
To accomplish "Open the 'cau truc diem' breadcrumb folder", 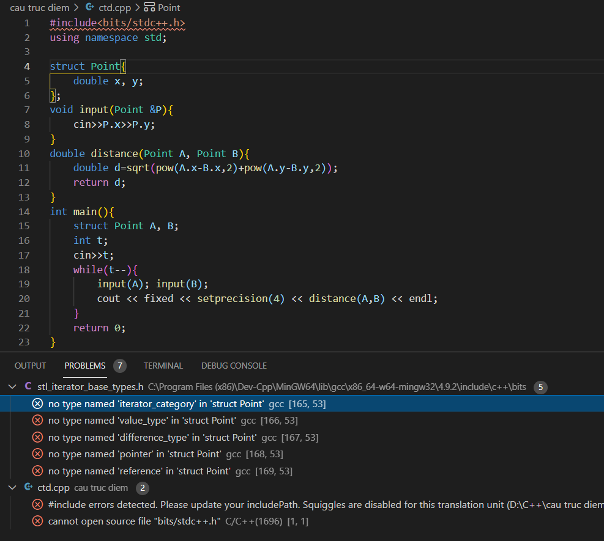I will click(x=40, y=8).
